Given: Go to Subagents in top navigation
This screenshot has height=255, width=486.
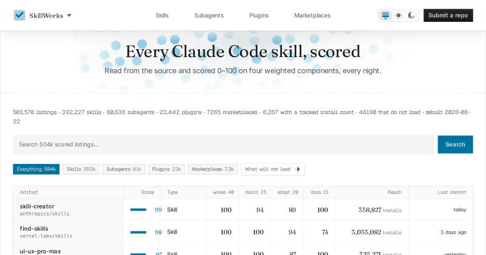Looking at the screenshot, I should tap(209, 16).
